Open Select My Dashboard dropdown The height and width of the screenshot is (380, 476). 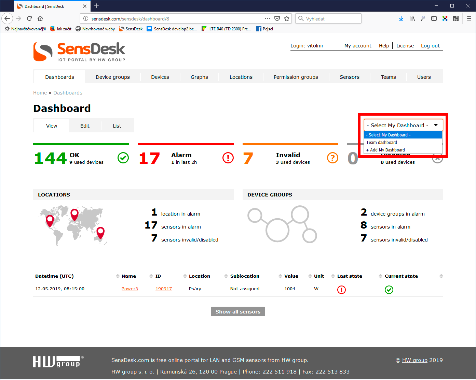(x=403, y=125)
